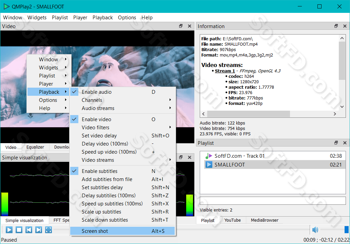The height and width of the screenshot is (244, 350).
Task: Click the Stop playback button
Action: [x=19, y=230]
